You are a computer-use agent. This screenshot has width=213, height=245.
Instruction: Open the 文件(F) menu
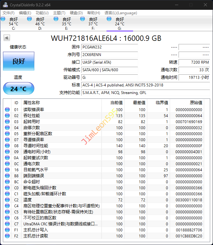(x=9, y=13)
